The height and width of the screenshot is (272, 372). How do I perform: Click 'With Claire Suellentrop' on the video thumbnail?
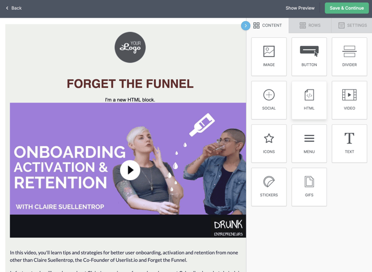coord(60,207)
